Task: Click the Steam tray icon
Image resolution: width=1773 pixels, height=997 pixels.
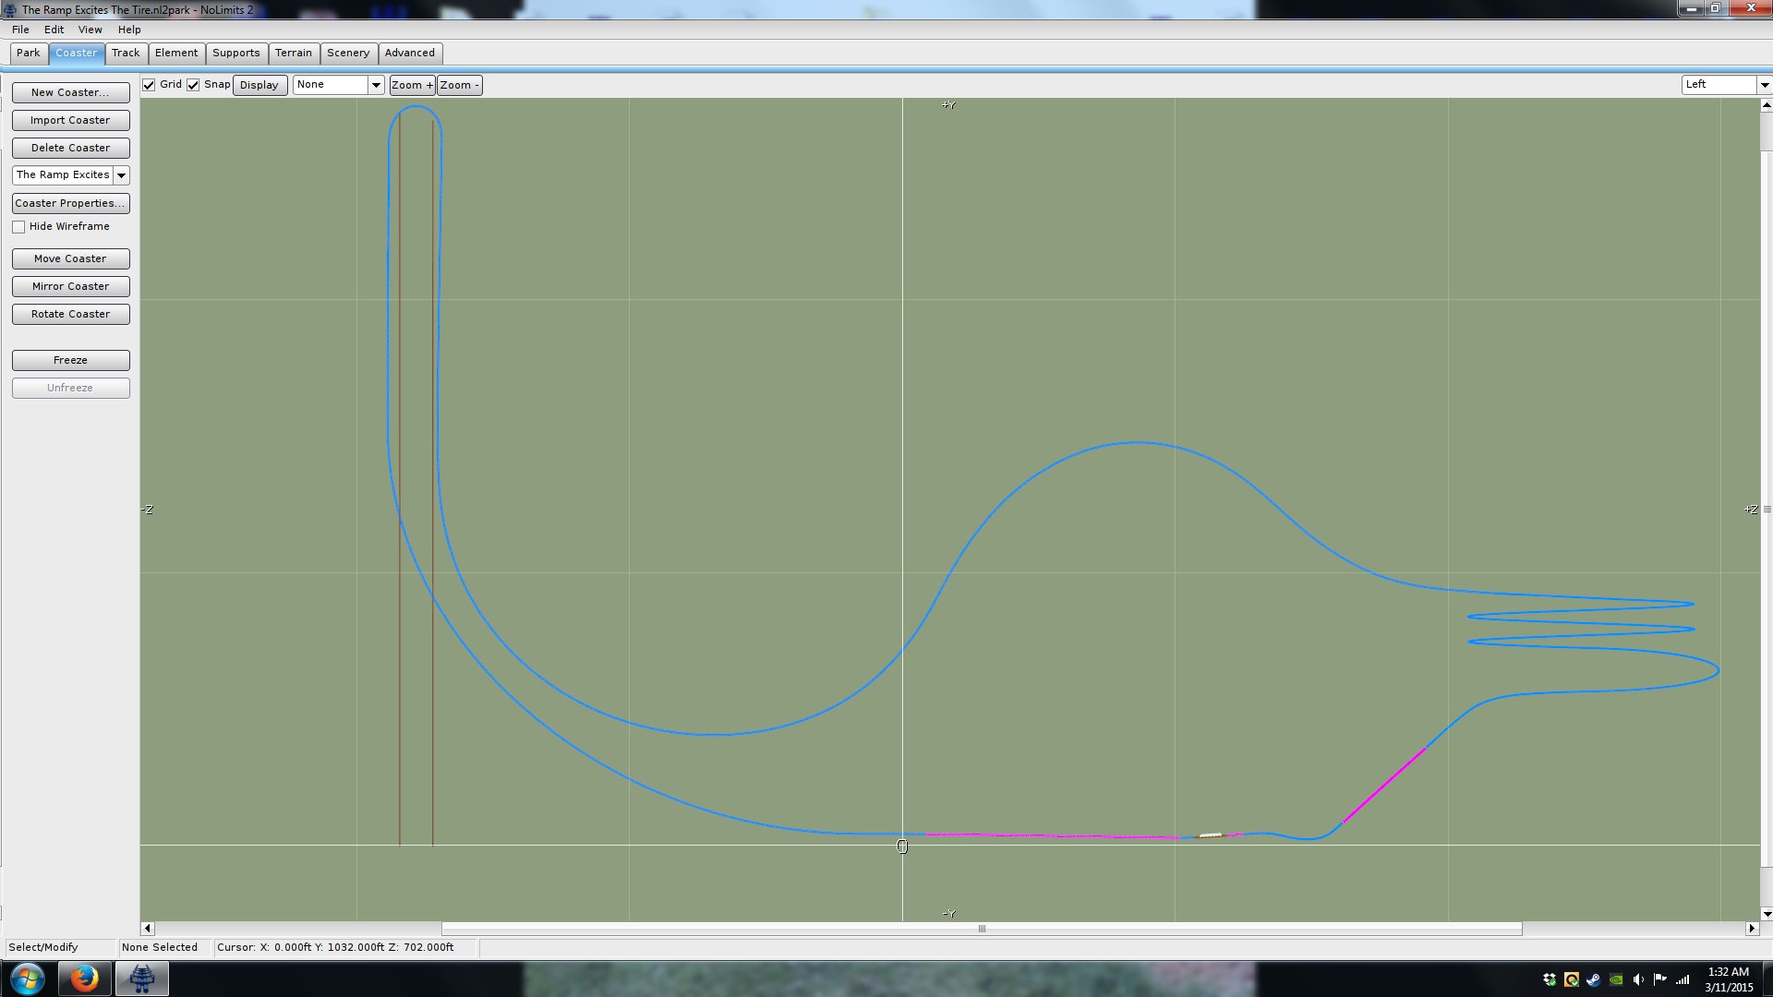Action: [x=1594, y=979]
